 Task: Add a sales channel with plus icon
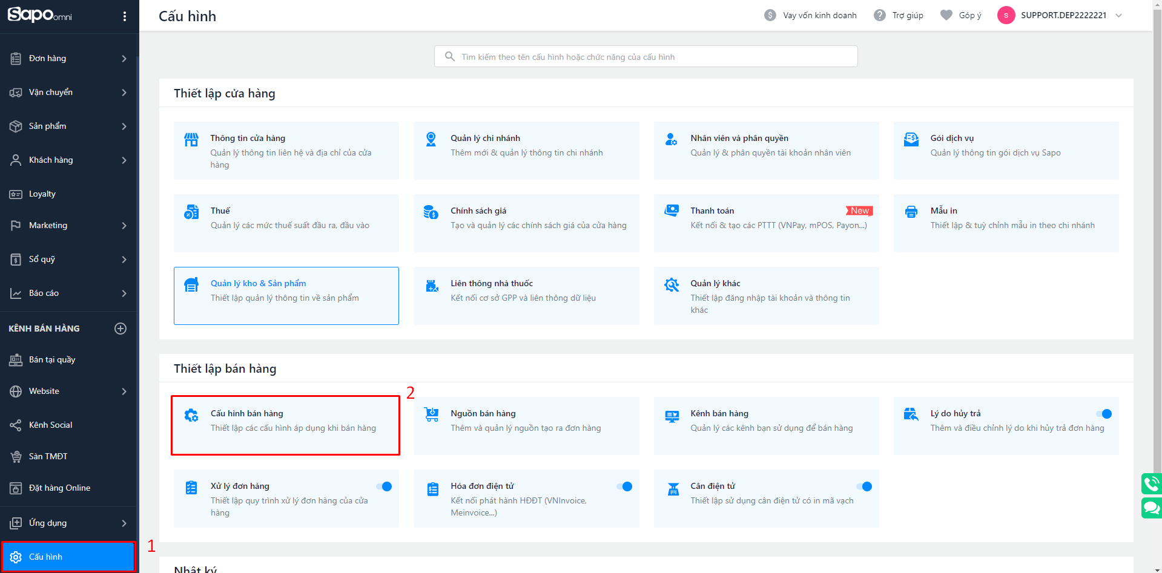[120, 329]
